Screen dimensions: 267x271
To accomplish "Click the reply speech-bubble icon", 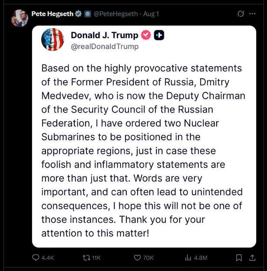I will click(36, 258).
